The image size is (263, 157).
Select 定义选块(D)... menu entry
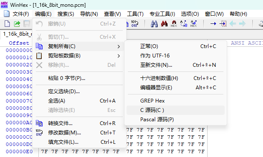[79, 91]
